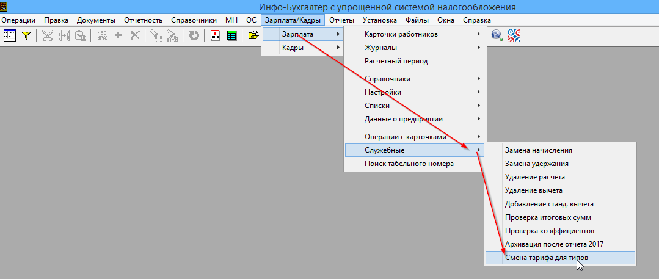Expand Справочники in the Зарплата submenu
This screenshot has width=659, height=279.
415,79
